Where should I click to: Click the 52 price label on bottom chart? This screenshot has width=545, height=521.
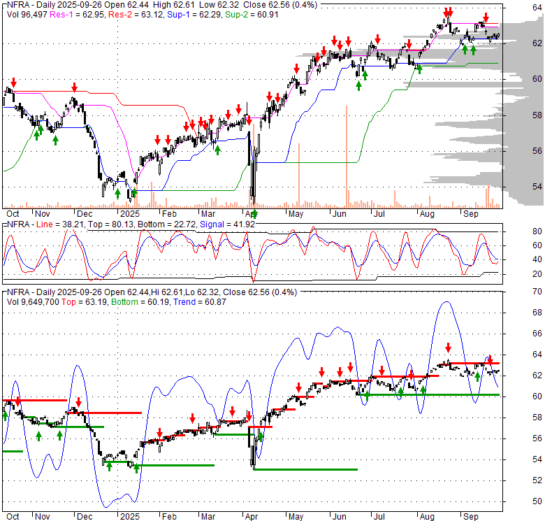(537, 480)
